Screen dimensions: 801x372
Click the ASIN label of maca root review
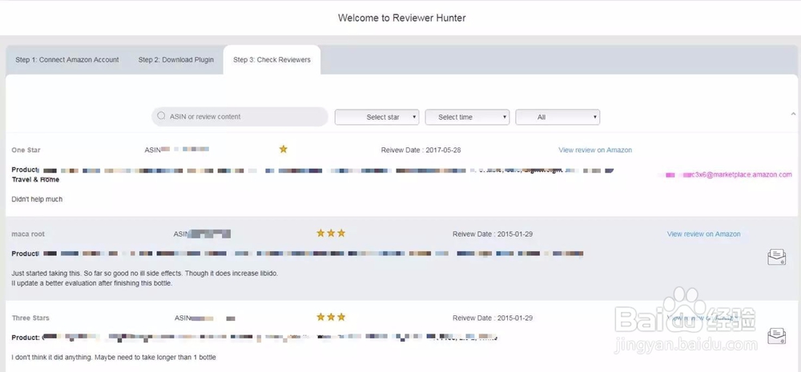[x=181, y=234]
